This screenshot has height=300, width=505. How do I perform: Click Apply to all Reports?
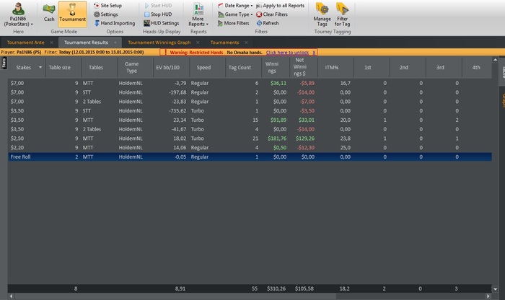pos(280,6)
